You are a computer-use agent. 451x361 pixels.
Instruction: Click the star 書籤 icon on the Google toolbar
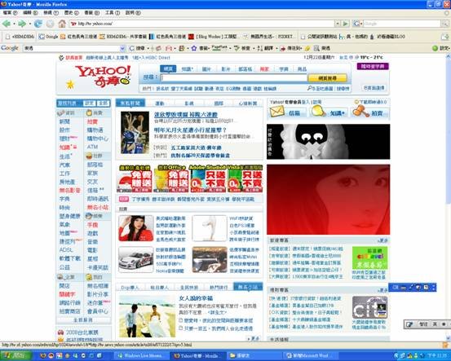[194, 48]
